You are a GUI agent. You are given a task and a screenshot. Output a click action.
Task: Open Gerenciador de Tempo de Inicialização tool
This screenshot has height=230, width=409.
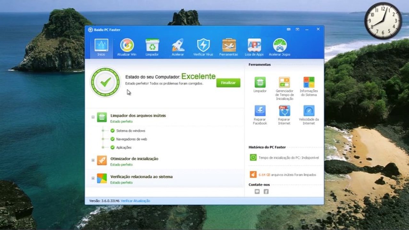click(x=285, y=88)
